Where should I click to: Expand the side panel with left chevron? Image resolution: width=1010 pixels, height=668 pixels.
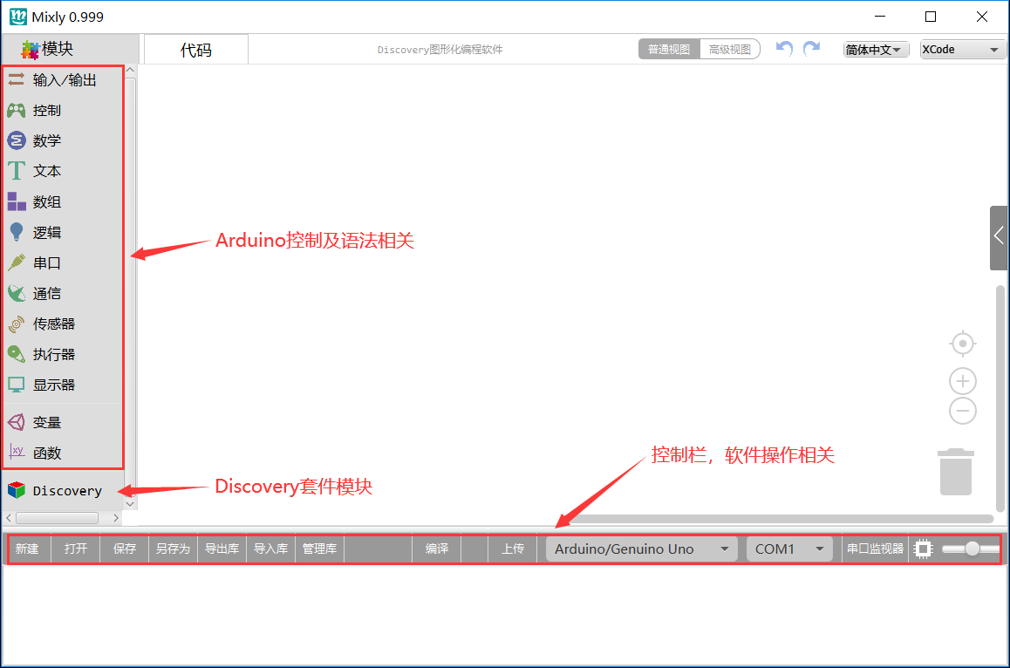click(999, 235)
